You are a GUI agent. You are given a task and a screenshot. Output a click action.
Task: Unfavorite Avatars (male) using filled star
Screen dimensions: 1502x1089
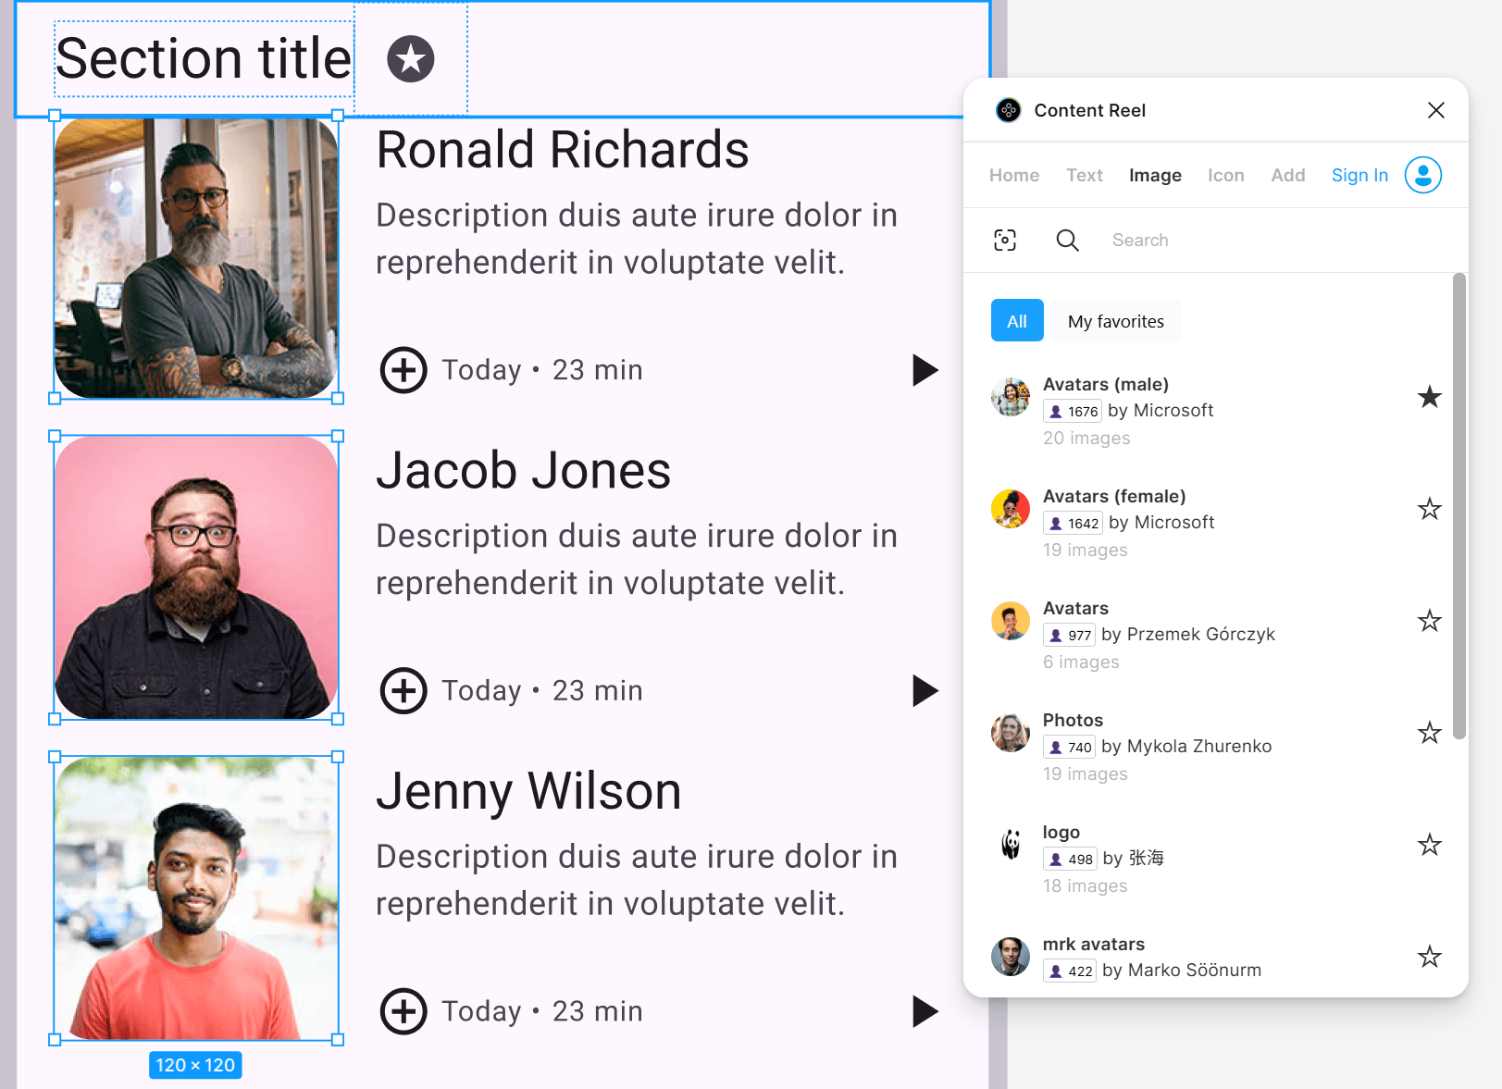[1430, 397]
